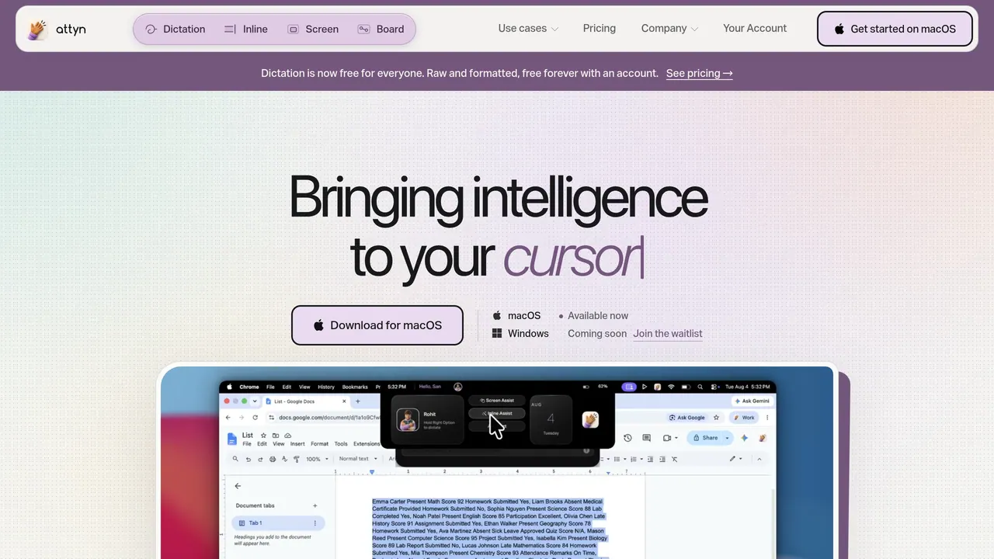Open the Normal text style dropdown

pyautogui.click(x=358, y=459)
